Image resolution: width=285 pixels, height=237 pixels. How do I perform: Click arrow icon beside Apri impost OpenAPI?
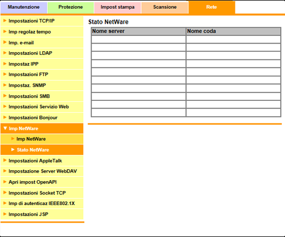coord(5,182)
